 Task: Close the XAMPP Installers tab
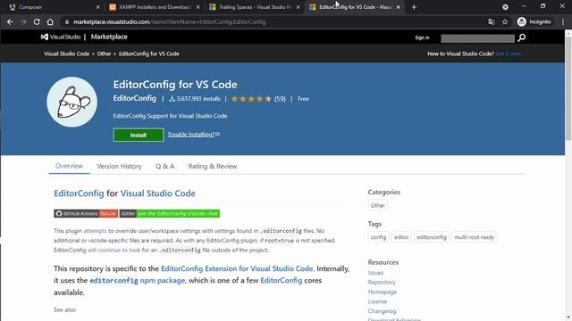[x=198, y=7]
